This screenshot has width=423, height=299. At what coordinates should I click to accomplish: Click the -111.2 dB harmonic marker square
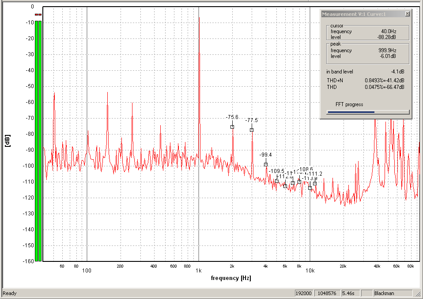[315, 183]
